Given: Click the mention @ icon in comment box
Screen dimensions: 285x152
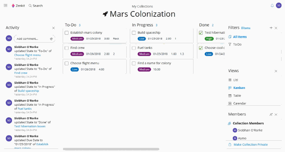Looking at the screenshot, I should (51, 39).
